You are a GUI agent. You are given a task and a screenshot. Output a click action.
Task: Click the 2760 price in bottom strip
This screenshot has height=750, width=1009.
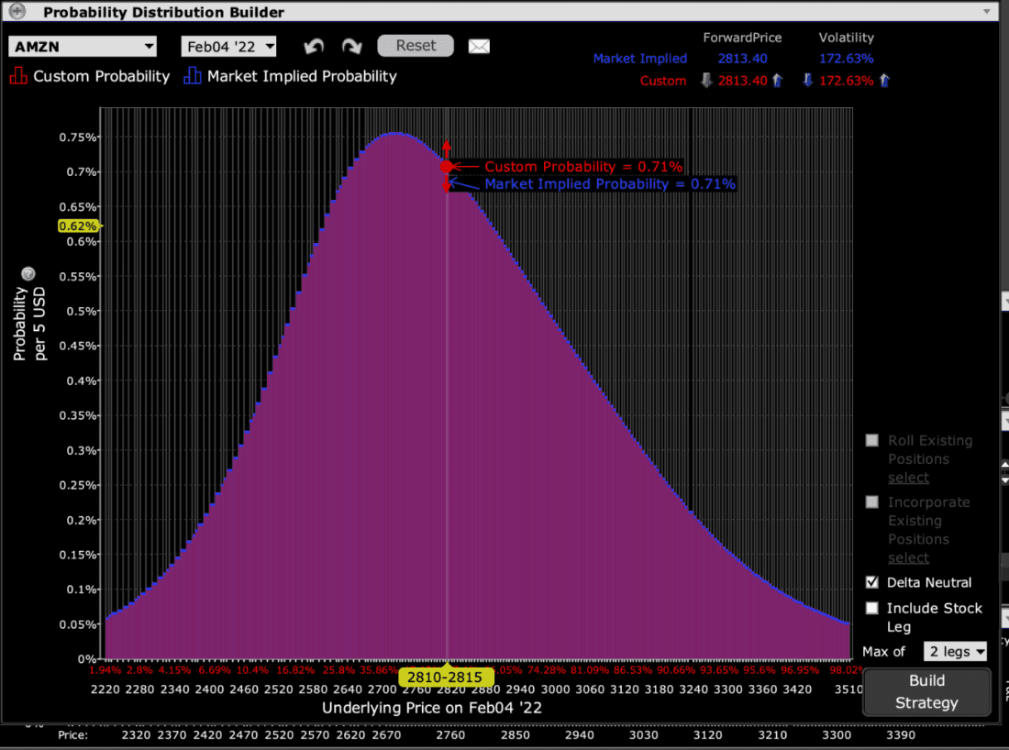point(450,734)
